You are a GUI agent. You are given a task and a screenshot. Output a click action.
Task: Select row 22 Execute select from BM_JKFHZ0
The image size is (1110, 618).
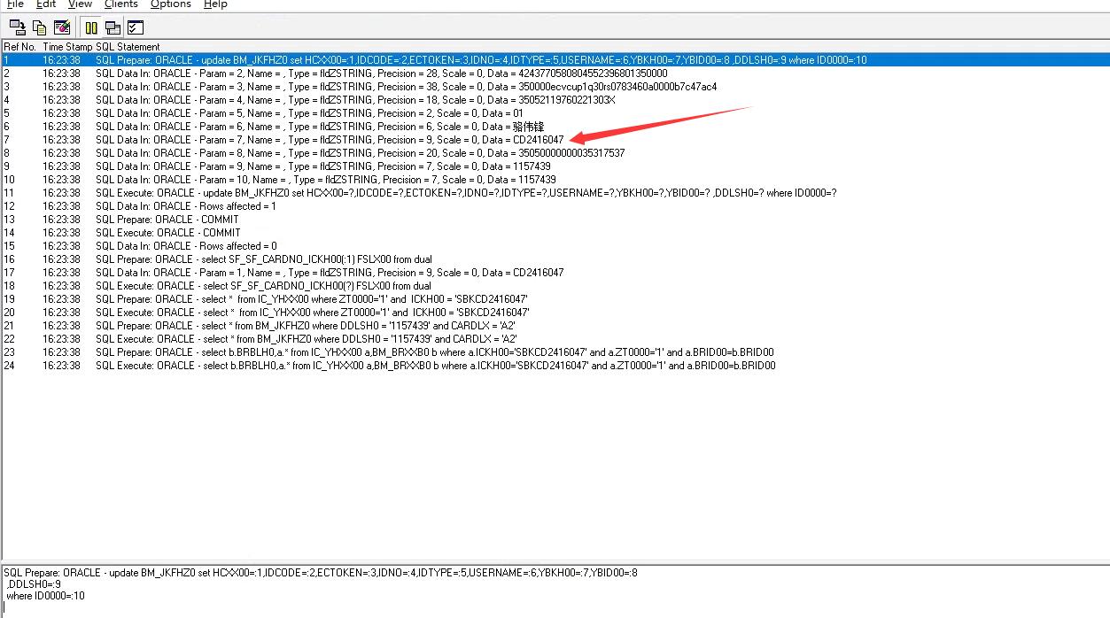555,339
